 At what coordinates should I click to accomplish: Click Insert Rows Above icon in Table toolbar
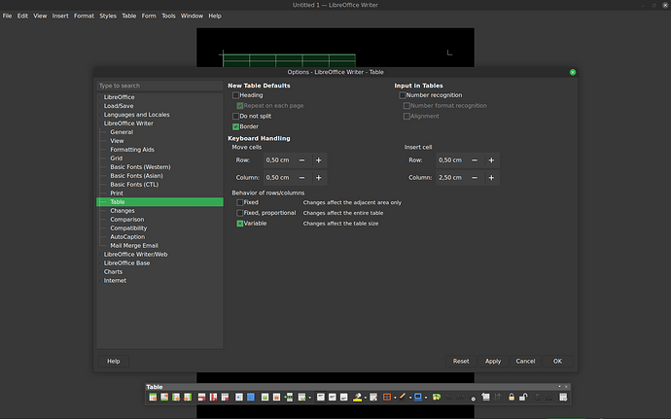click(153, 398)
